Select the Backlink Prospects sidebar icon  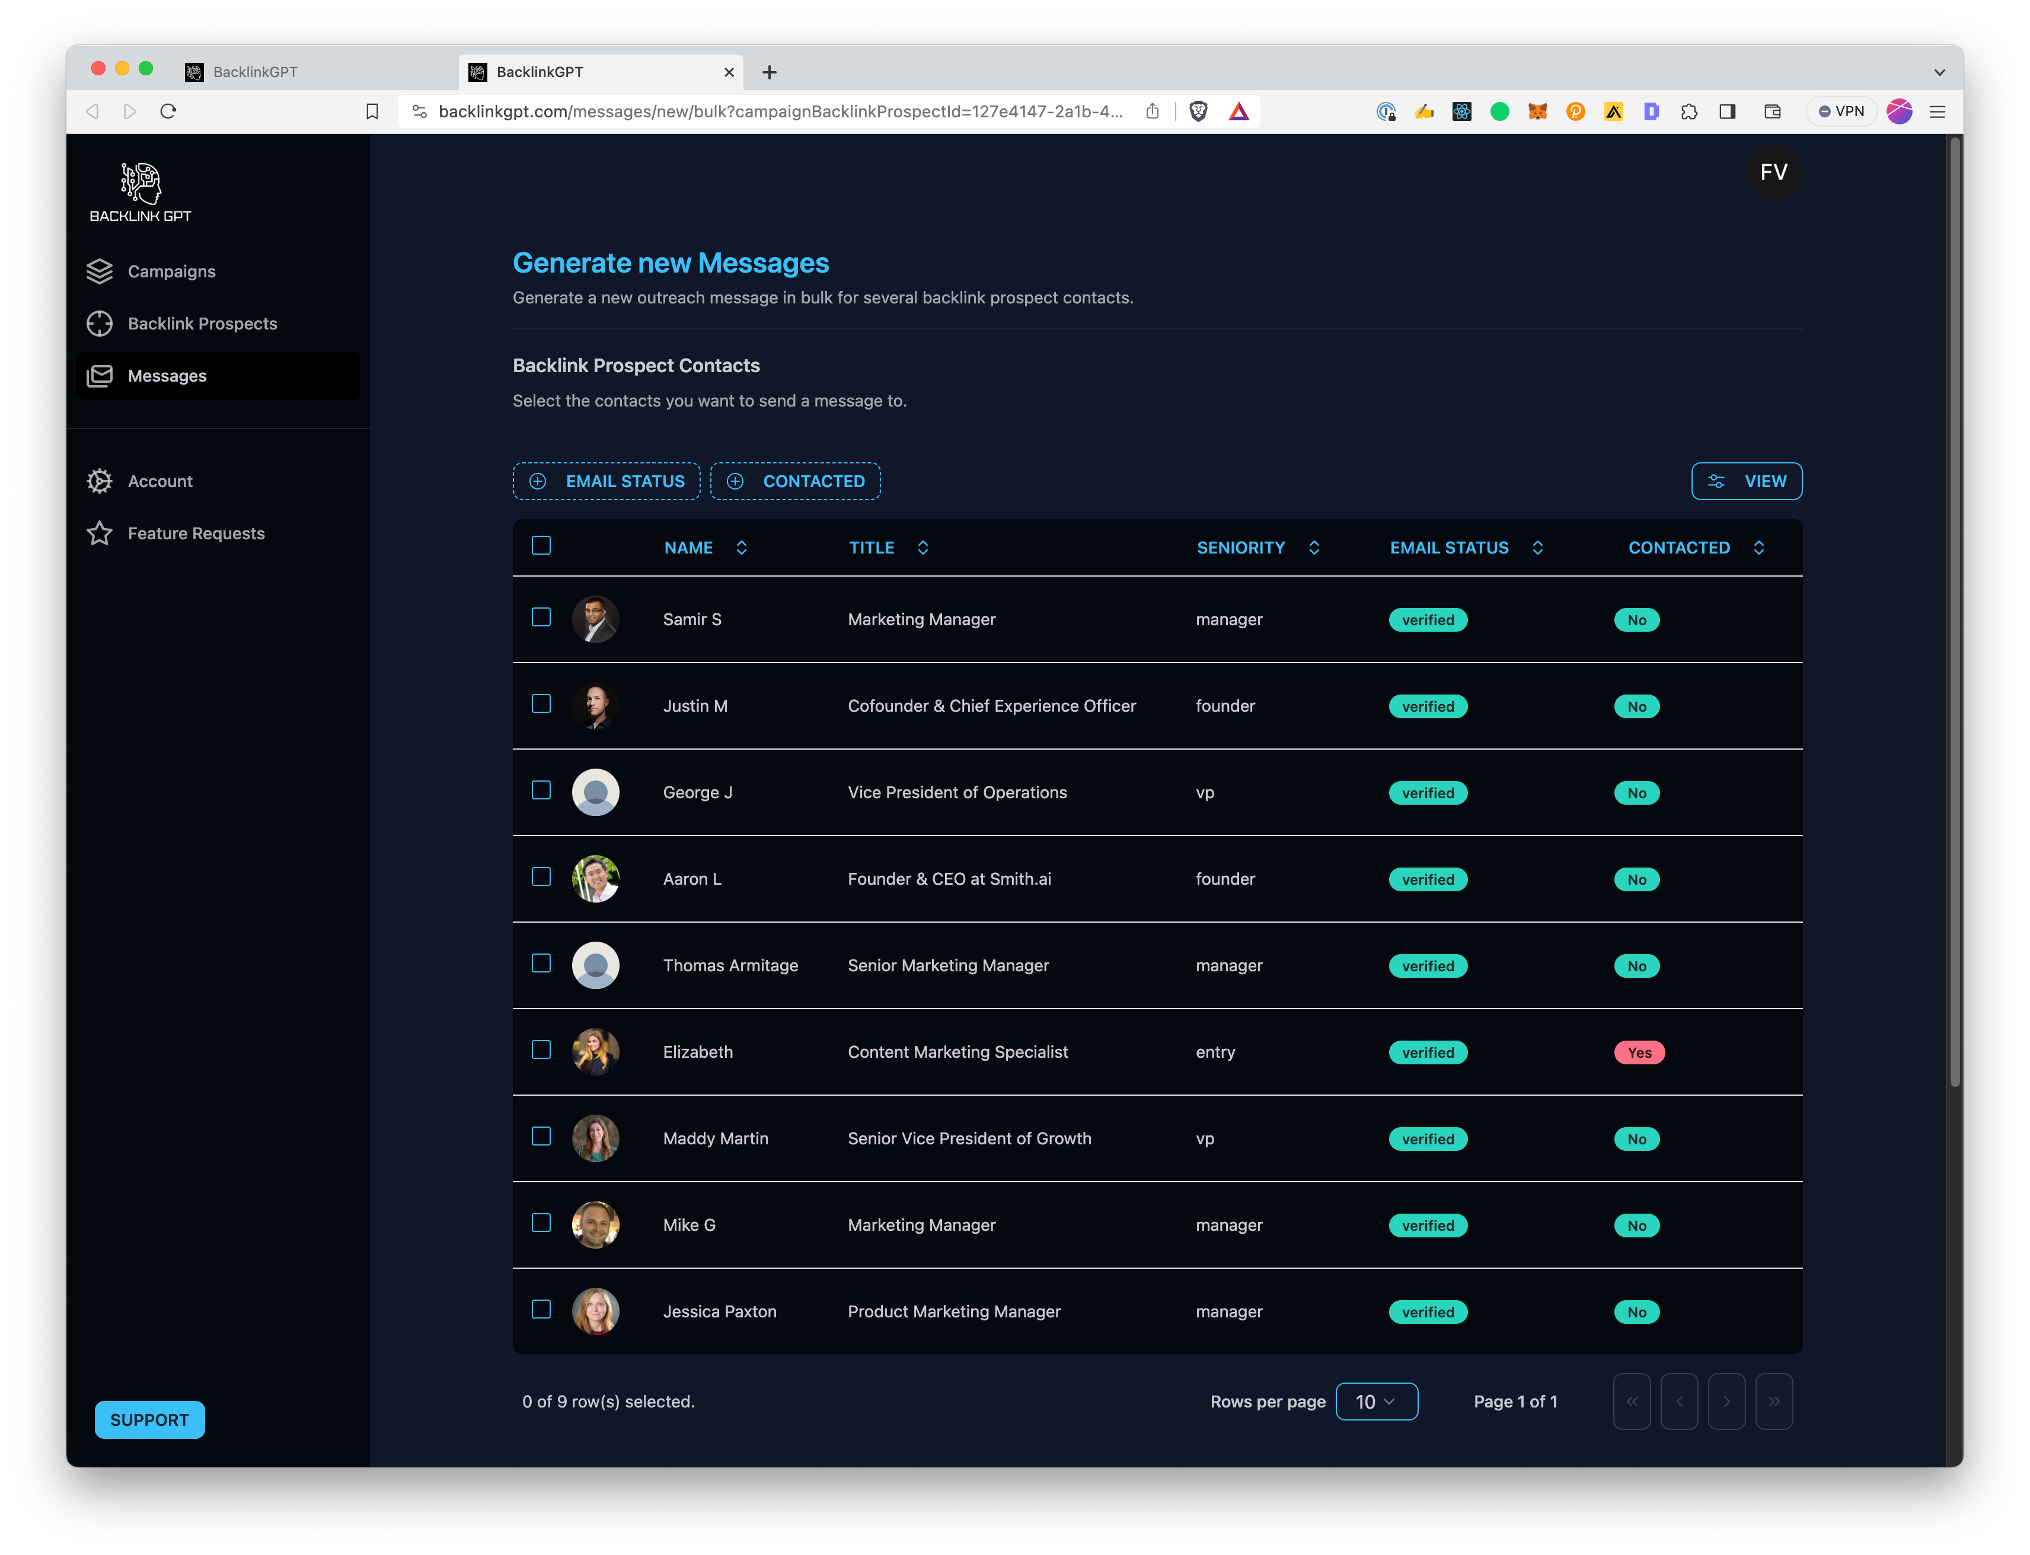pyautogui.click(x=99, y=323)
